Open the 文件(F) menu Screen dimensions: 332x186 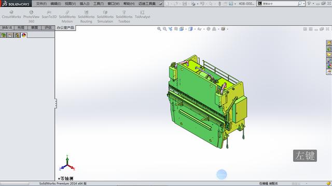(41, 4)
